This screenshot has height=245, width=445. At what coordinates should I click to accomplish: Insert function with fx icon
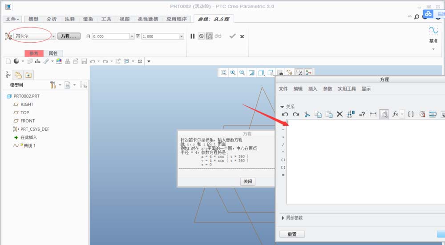[x=395, y=114]
